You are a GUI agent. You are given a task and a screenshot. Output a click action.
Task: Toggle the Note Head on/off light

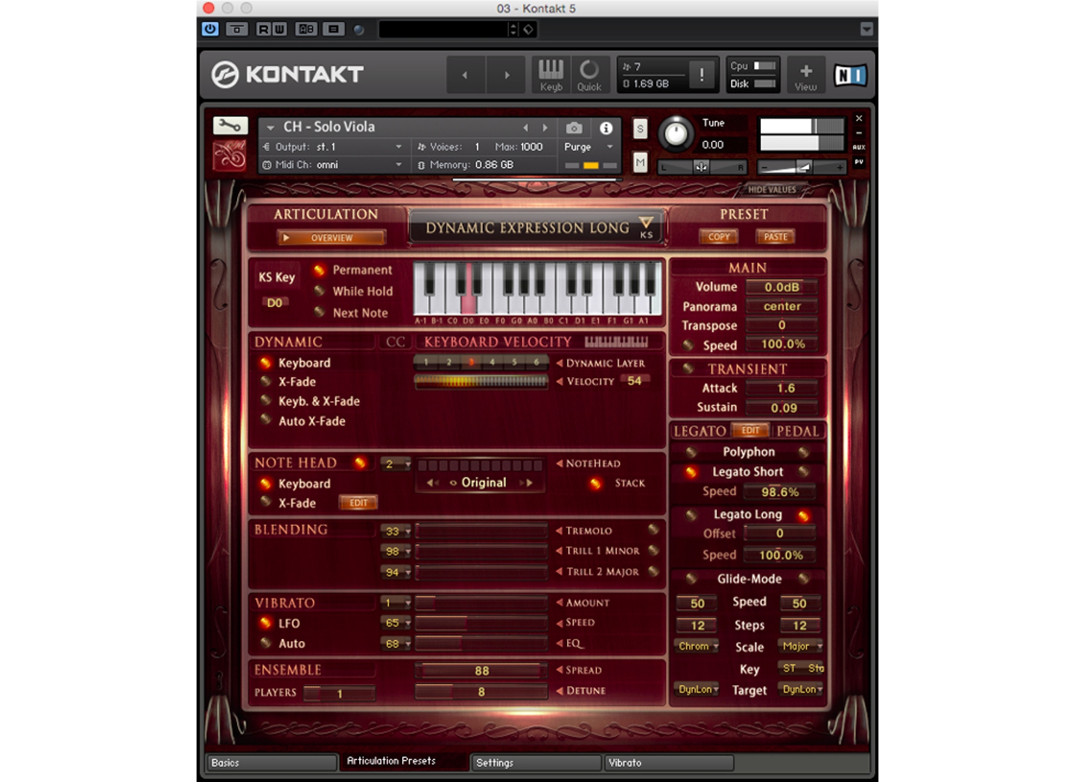coord(359,463)
